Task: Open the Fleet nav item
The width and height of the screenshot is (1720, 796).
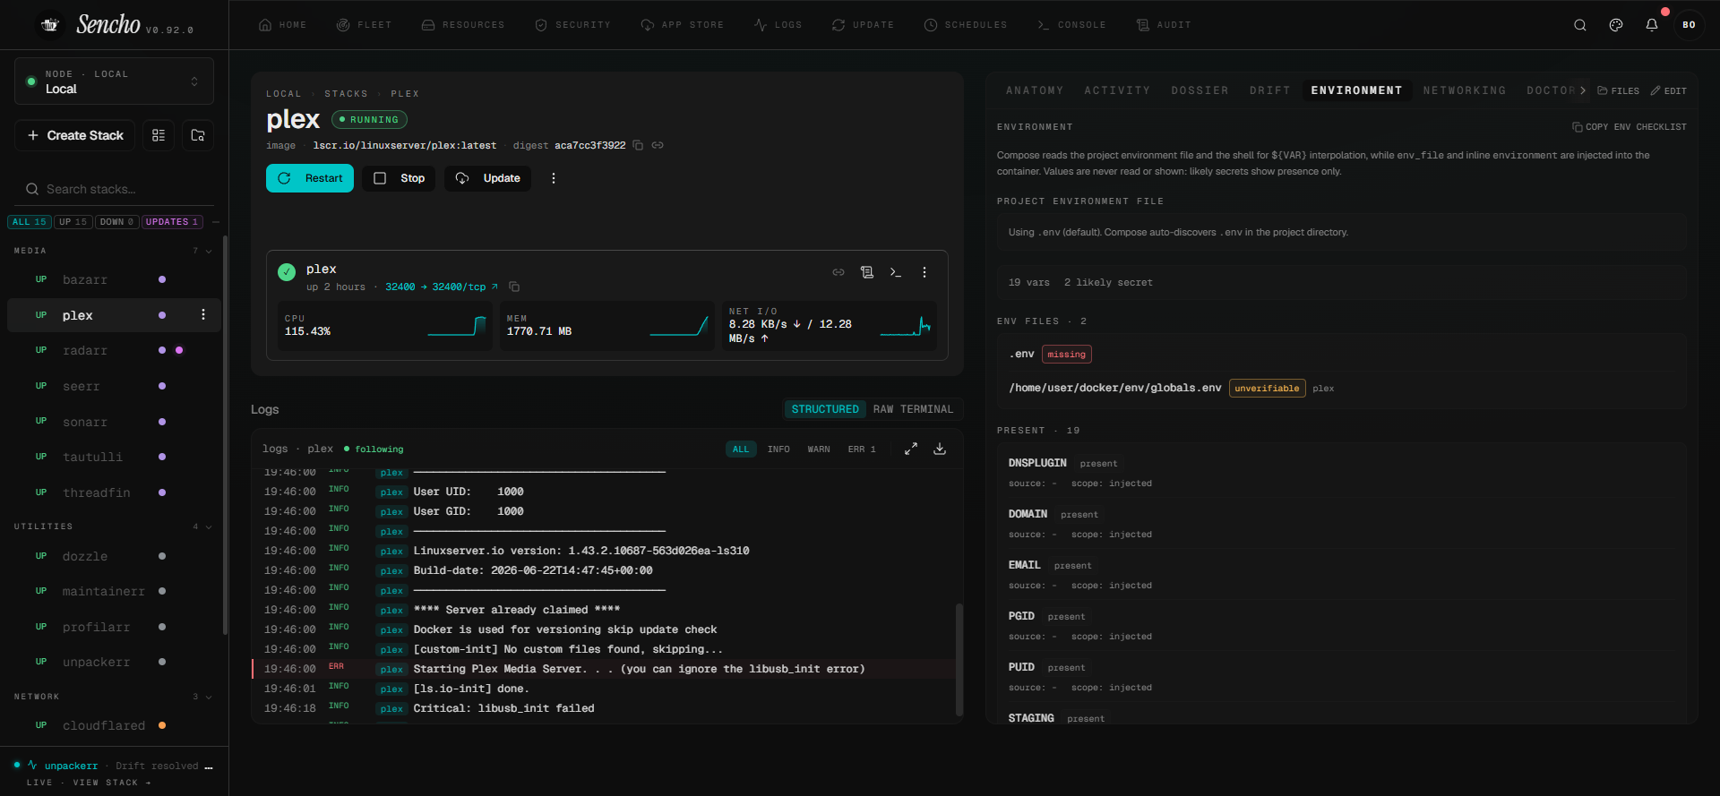Action: click(x=364, y=25)
